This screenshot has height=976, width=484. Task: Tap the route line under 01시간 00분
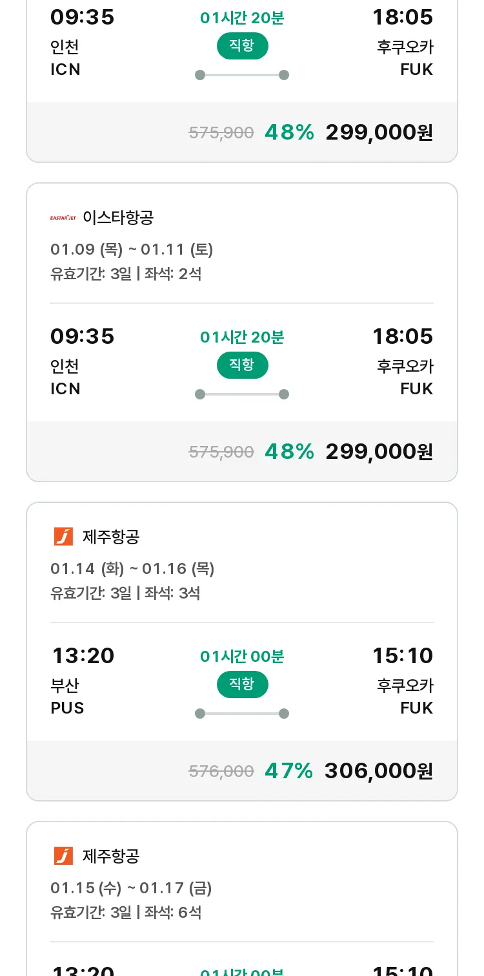pyautogui.click(x=242, y=714)
